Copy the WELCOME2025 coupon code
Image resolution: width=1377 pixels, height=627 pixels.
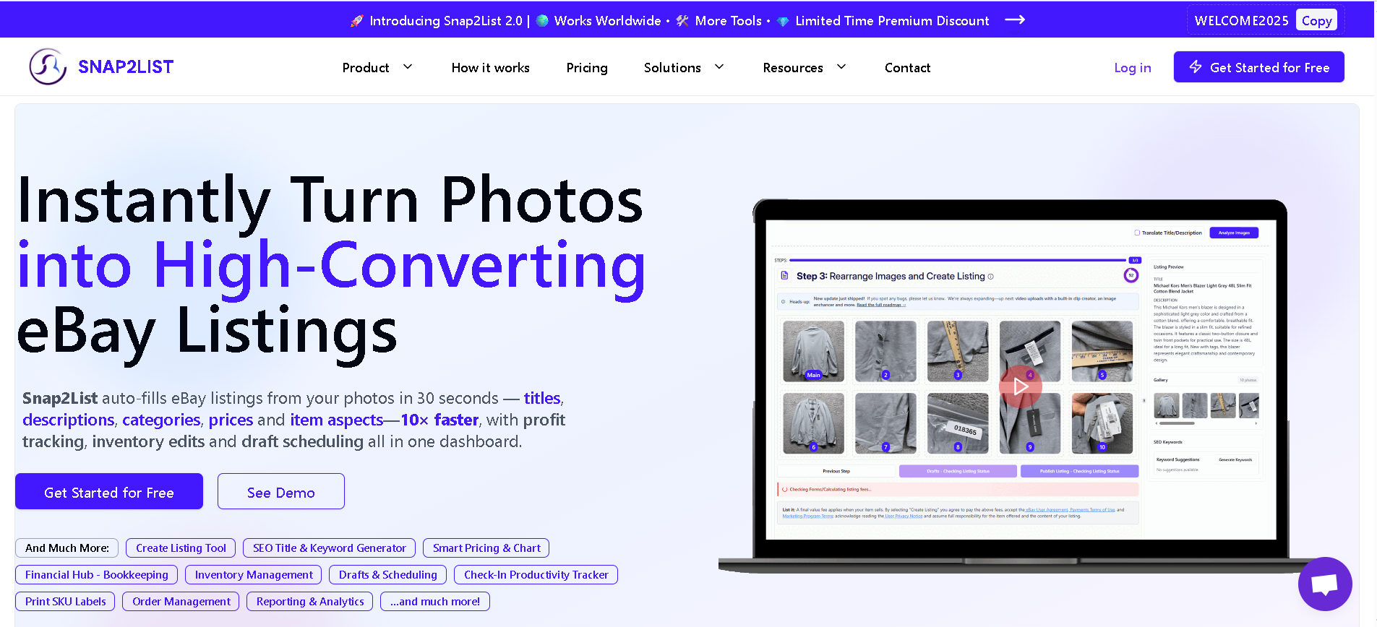click(x=1316, y=20)
